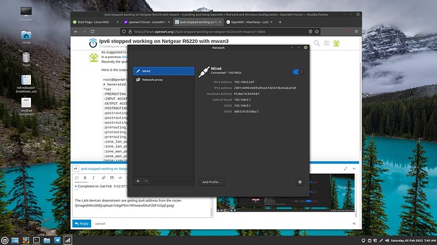The width and height of the screenshot is (437, 245).
Task: Quote whole post with speech bubble icon
Action: 77,178
